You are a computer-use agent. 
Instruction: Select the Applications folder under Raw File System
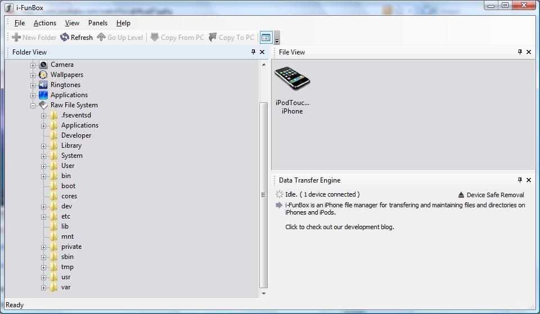tap(79, 125)
